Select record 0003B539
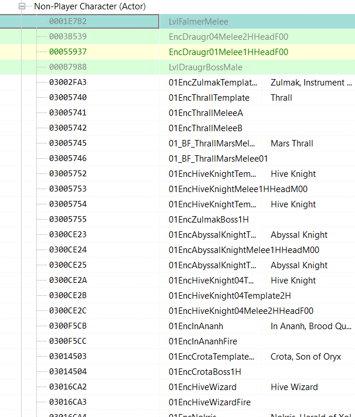 point(68,36)
